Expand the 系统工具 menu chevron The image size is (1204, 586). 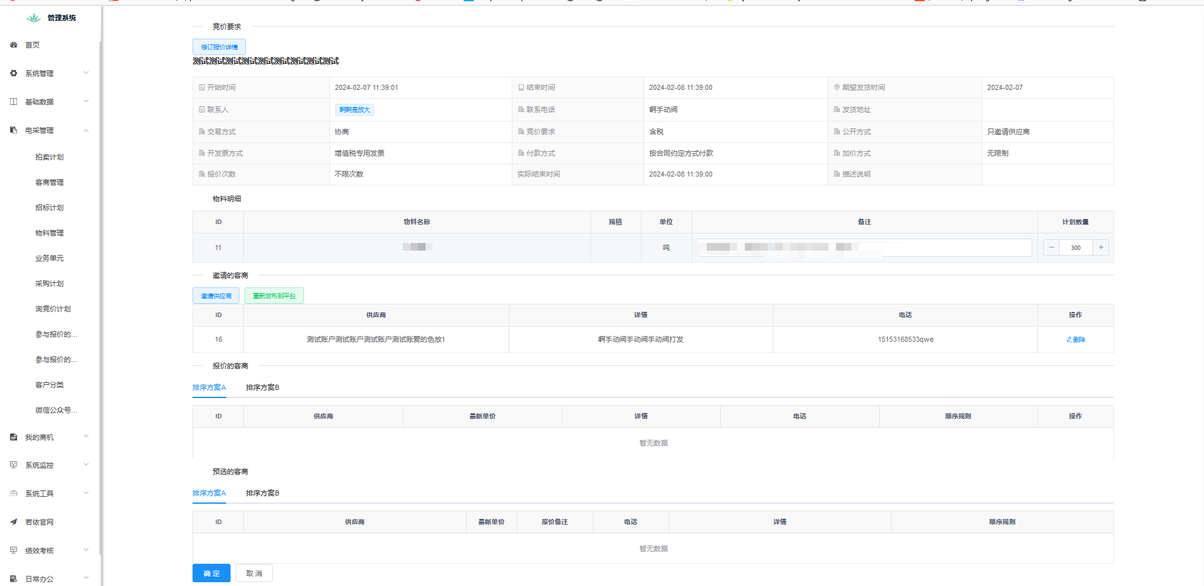coord(86,493)
